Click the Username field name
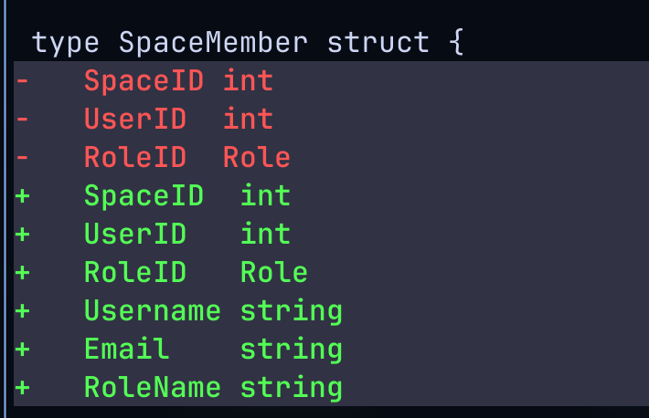Screen dimensions: 649x418 coord(153,310)
